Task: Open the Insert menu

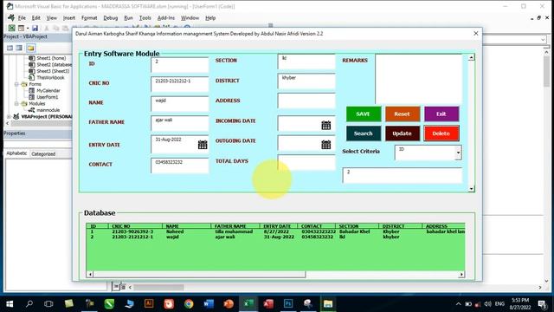Action: tap(69, 17)
